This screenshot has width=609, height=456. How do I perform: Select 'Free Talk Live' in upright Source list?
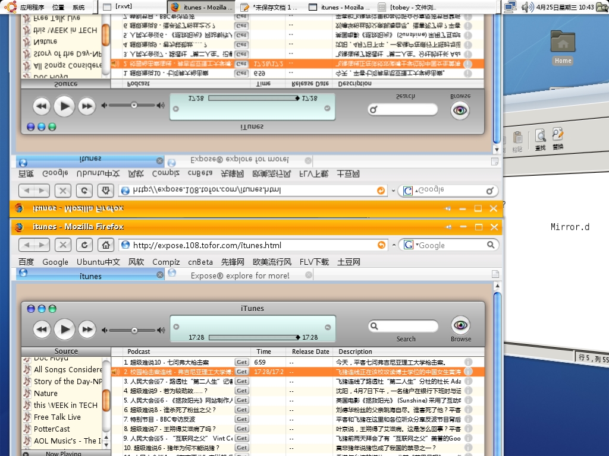(57, 417)
